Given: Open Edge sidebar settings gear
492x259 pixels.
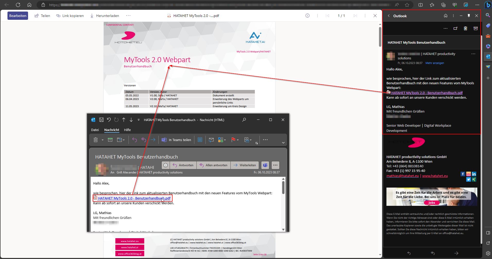Looking at the screenshot, I should tap(488, 253).
